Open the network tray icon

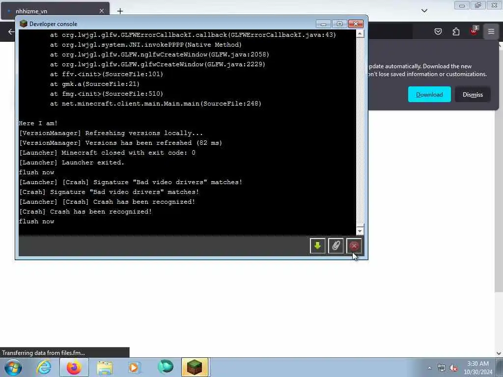442,368
